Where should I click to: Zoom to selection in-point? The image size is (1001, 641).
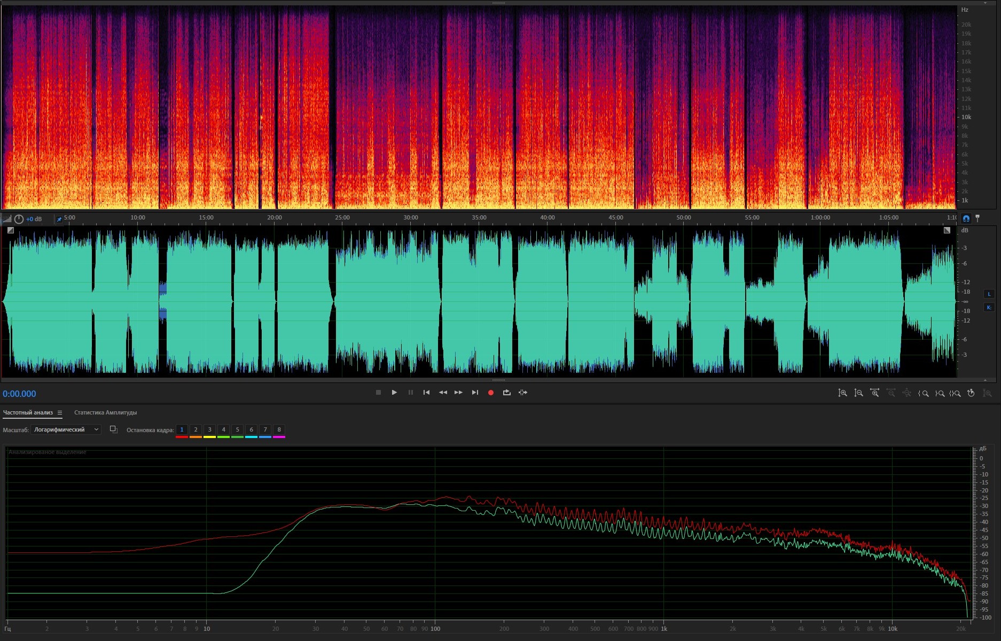pos(923,393)
